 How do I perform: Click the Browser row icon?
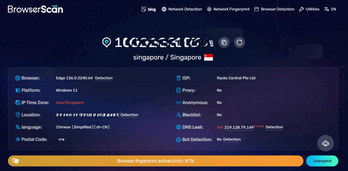tap(18, 78)
